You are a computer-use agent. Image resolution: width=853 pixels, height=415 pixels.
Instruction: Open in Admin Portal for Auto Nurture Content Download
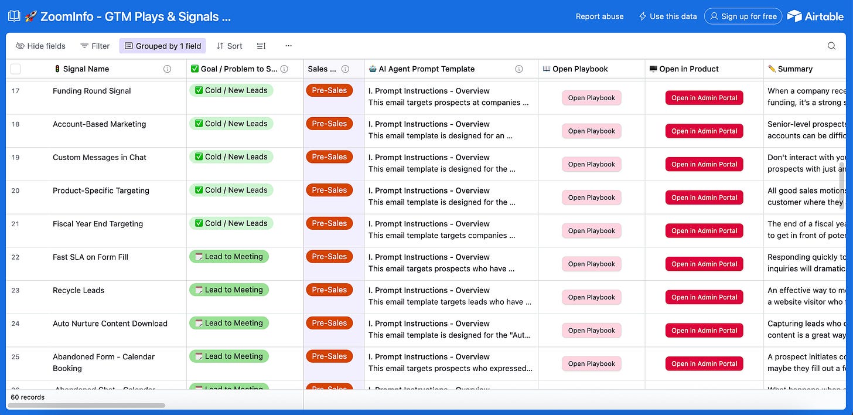[704, 331]
